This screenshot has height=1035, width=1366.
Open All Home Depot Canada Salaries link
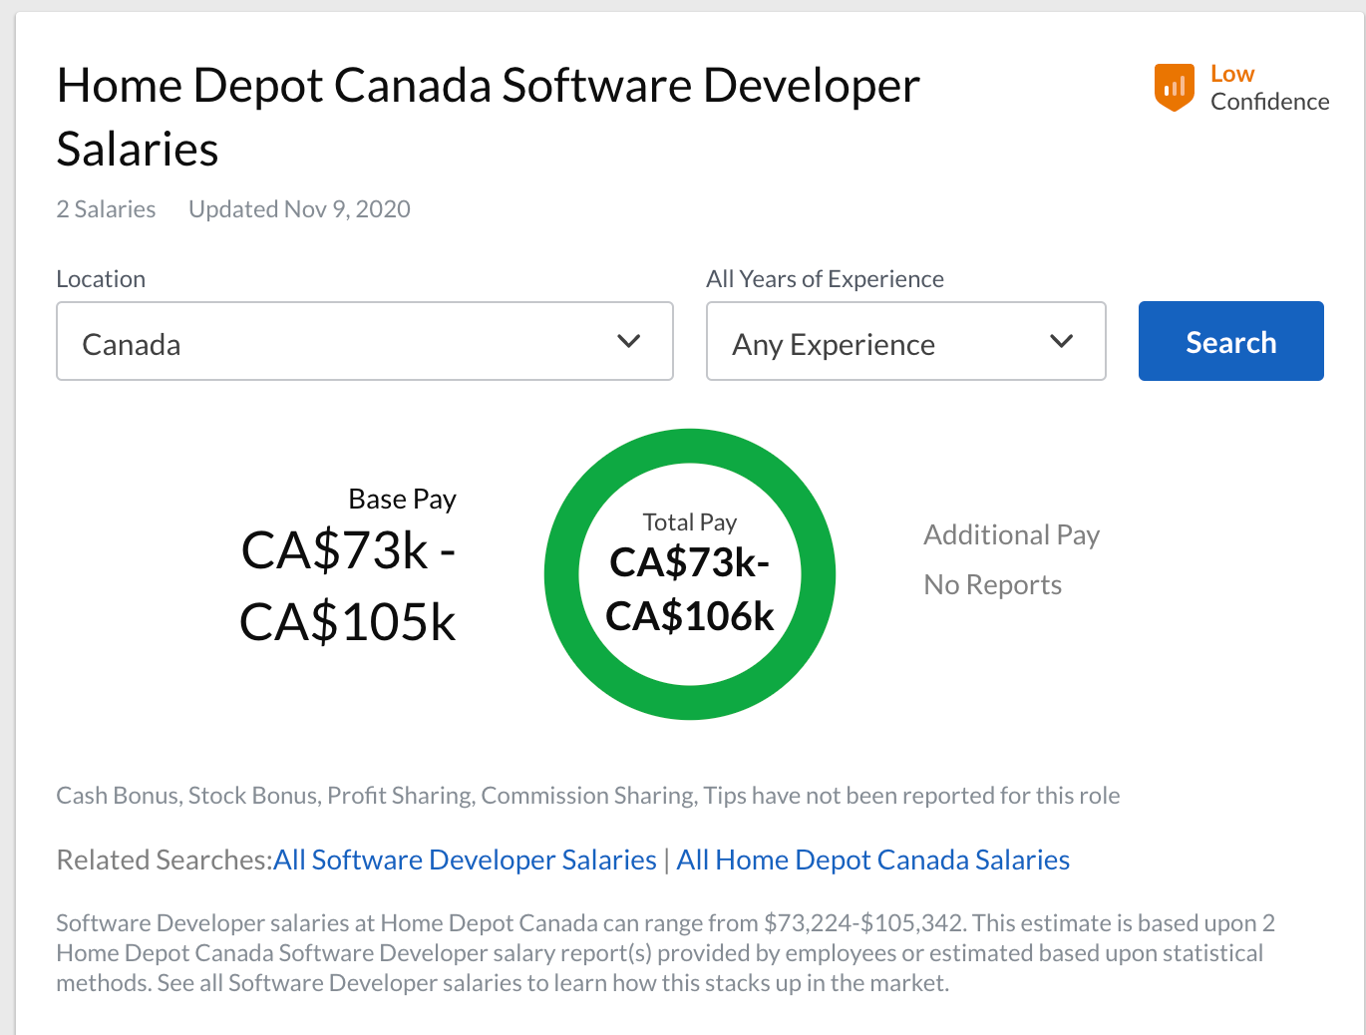pyautogui.click(x=873, y=860)
